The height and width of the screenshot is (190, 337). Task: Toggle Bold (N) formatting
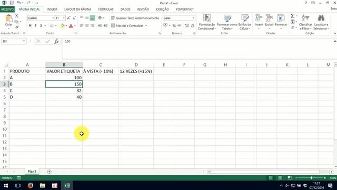(30, 26)
